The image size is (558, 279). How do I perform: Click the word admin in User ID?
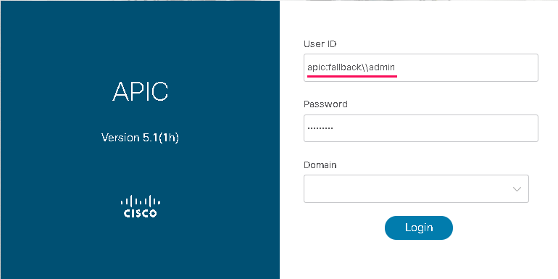(x=382, y=67)
